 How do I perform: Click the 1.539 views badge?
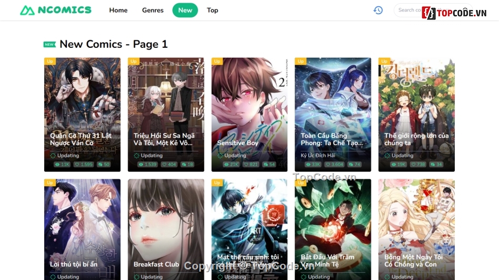click(148, 164)
